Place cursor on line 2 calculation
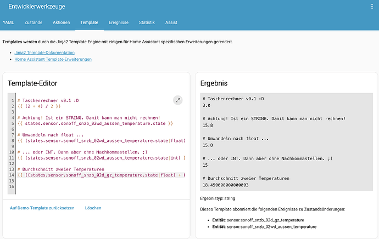Screen dimensions: 379x239 pos(39,106)
